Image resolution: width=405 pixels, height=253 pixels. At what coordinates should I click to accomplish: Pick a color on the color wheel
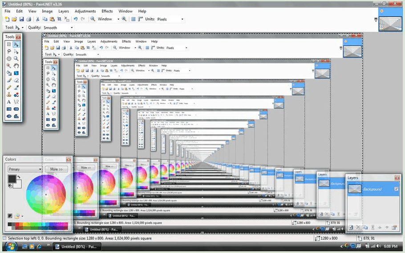coord(46,194)
